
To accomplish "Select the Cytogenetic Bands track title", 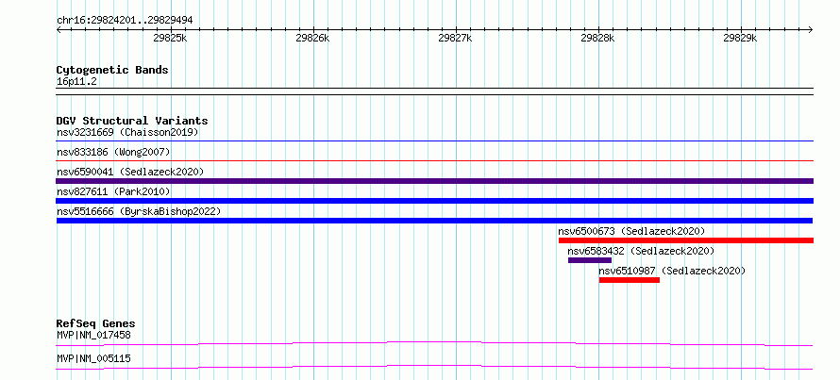I will [112, 70].
